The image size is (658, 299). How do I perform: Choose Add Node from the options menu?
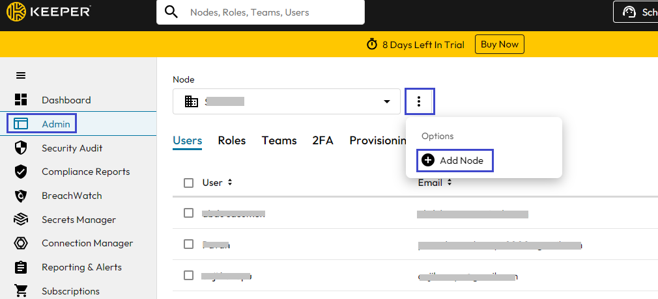click(455, 161)
